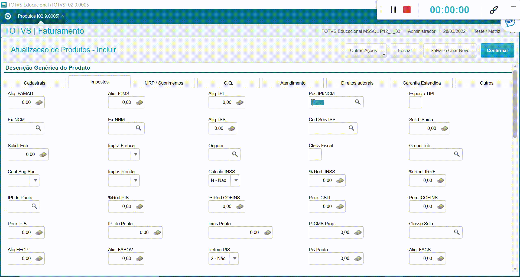Expand the Cont.Seg.Soc dropdown

(x=35, y=180)
